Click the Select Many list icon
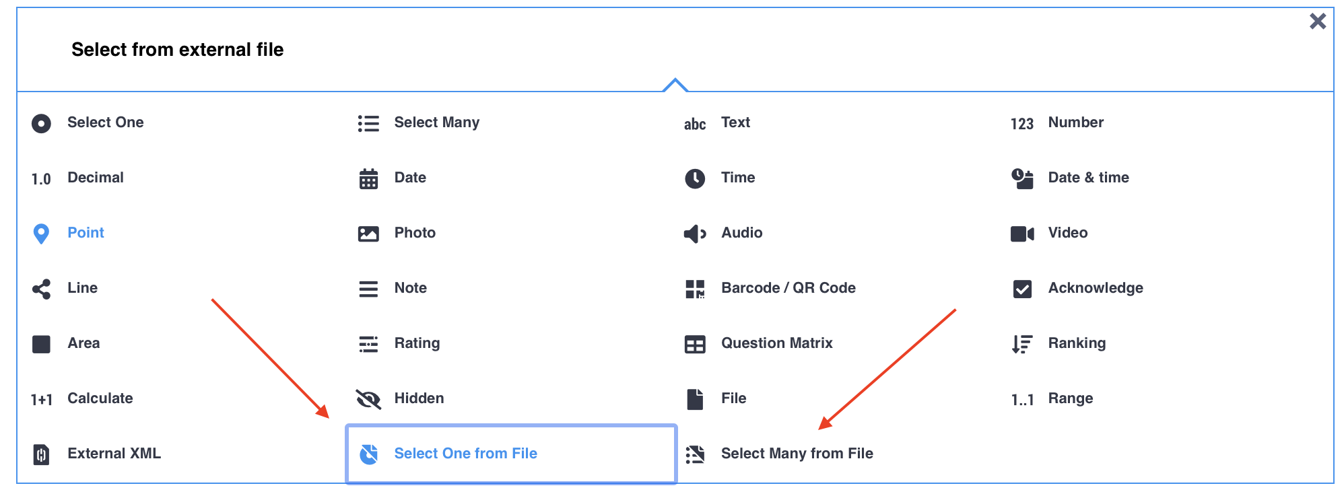Viewport: 1344px width, 494px height. [x=368, y=124]
